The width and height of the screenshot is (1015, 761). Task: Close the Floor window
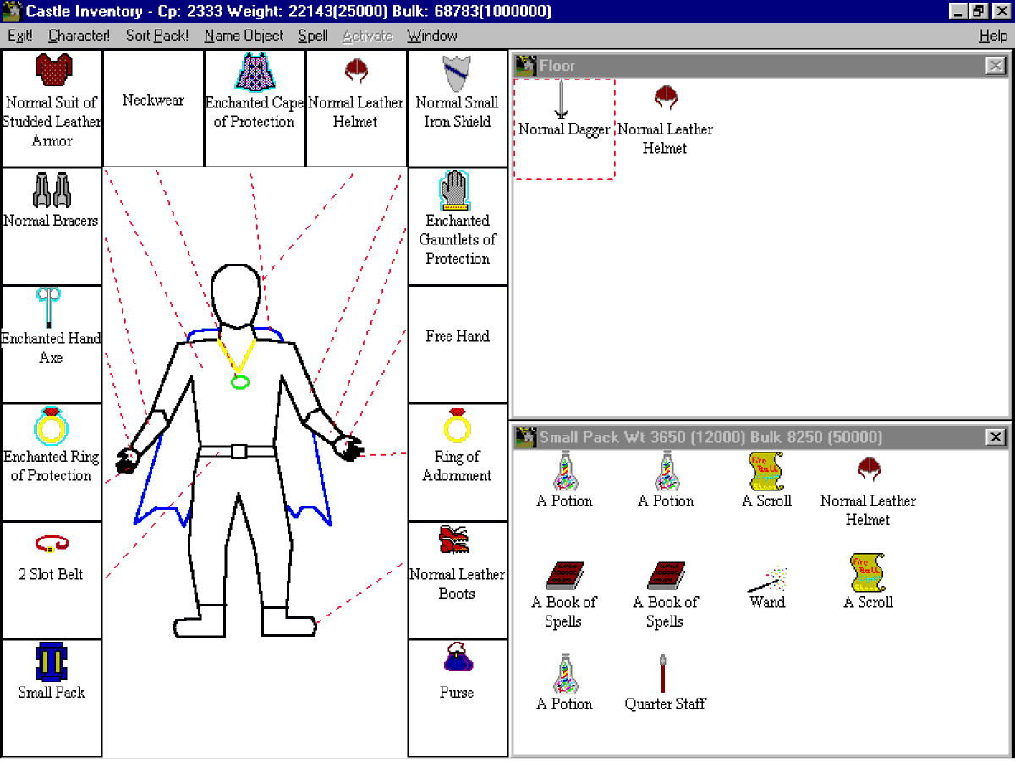[x=996, y=66]
